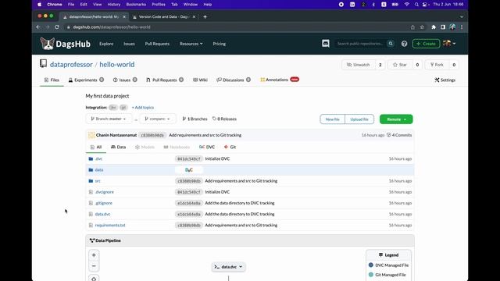Expand the Resources dropdown

tap(191, 44)
